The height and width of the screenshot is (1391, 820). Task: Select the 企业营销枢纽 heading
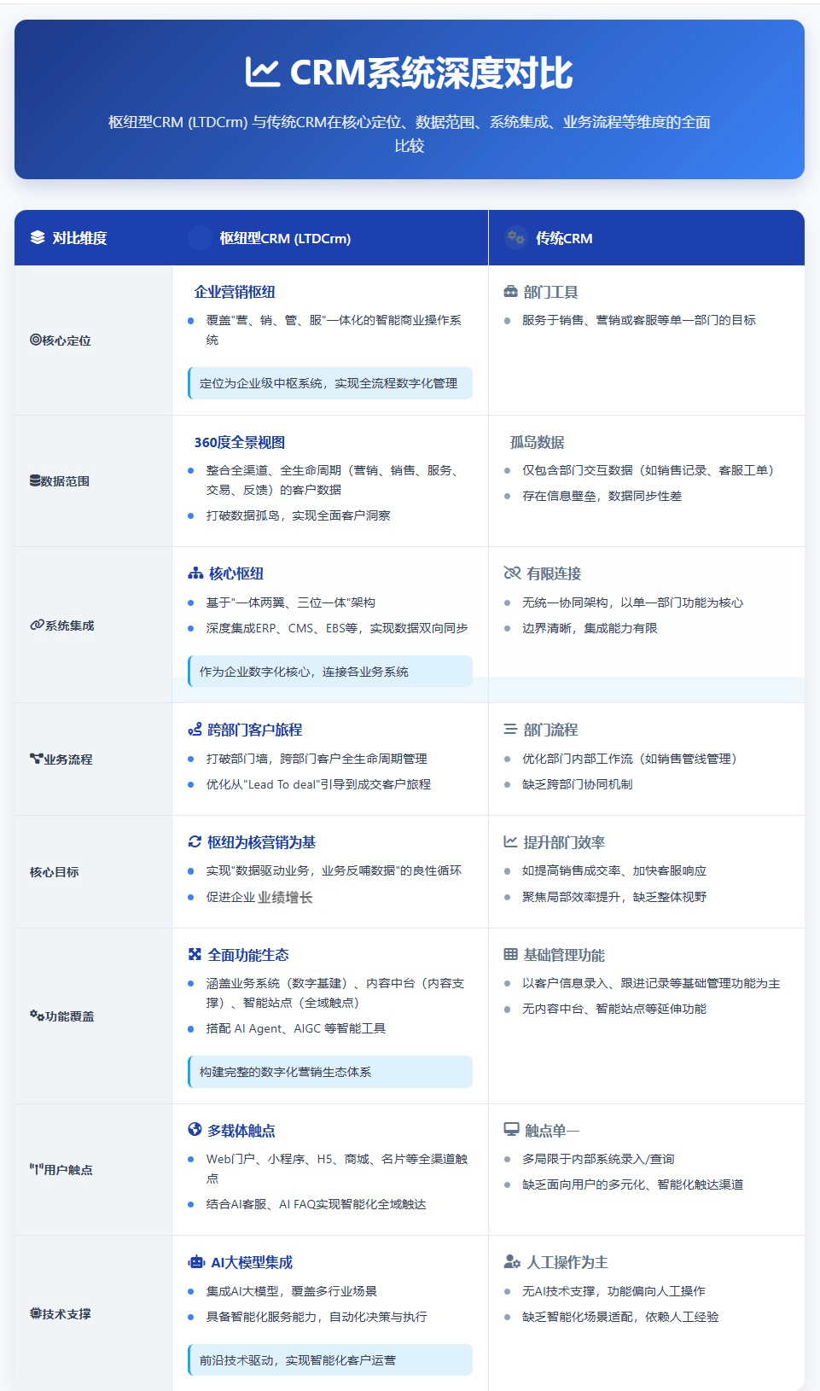(x=235, y=292)
